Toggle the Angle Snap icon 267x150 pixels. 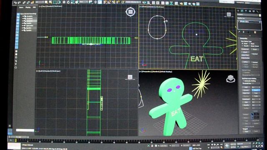pyautogui.click(x=109, y=2)
